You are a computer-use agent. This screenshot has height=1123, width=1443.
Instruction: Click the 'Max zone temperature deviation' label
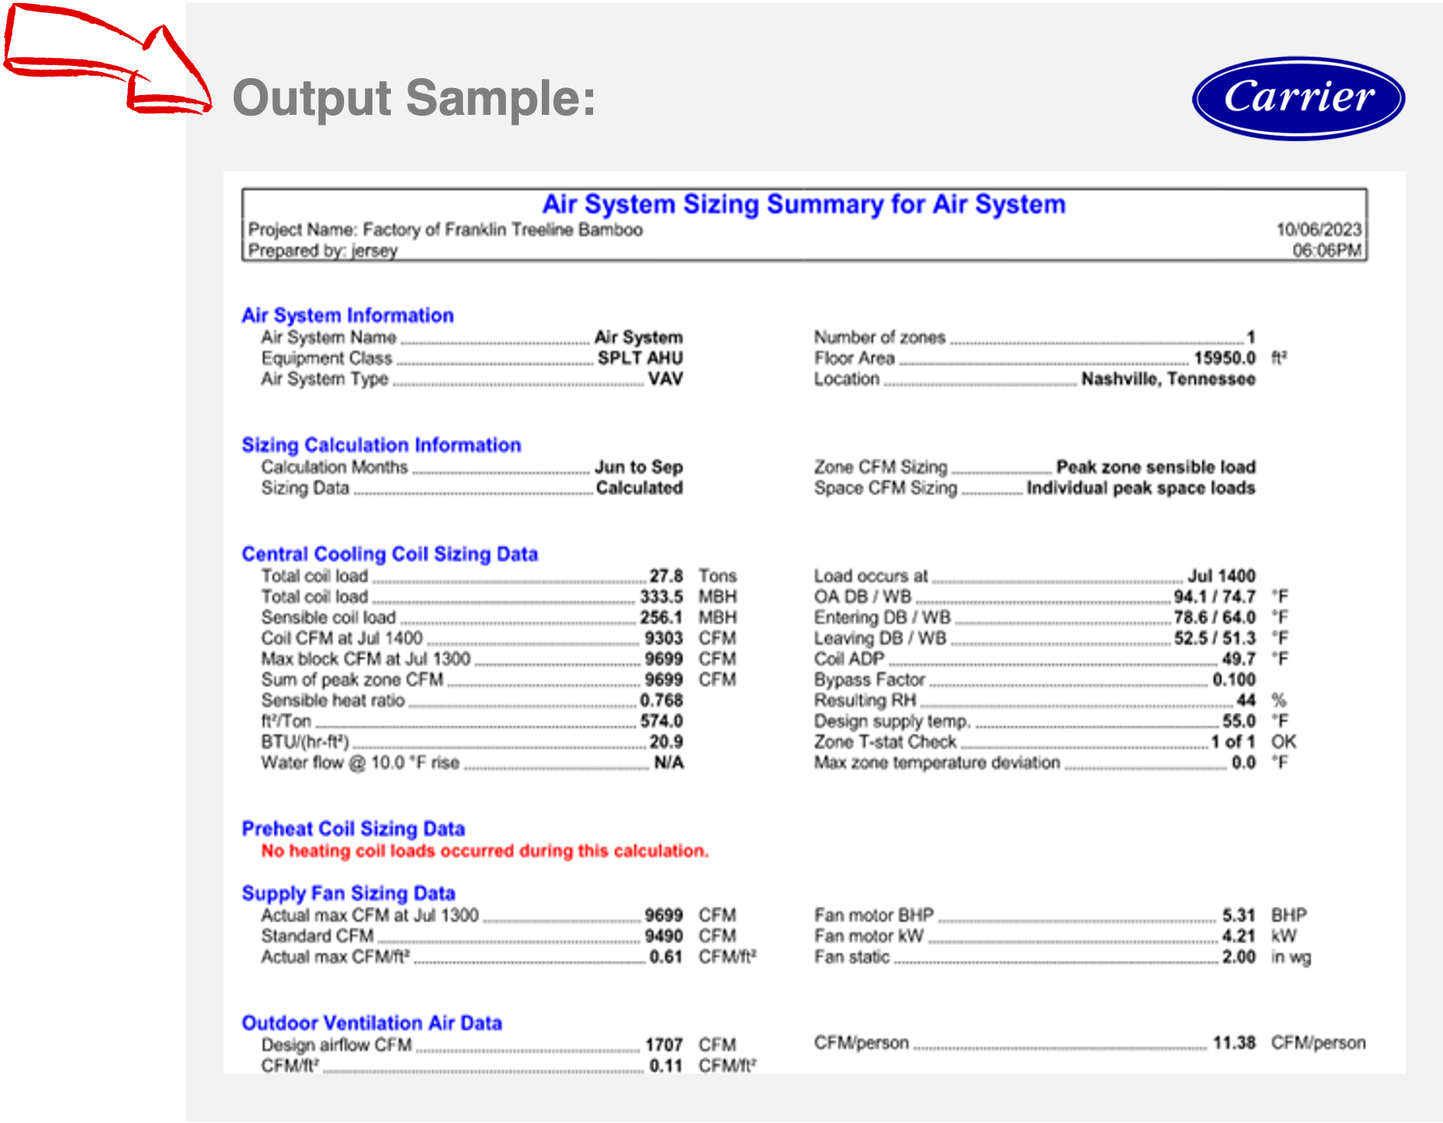936,762
